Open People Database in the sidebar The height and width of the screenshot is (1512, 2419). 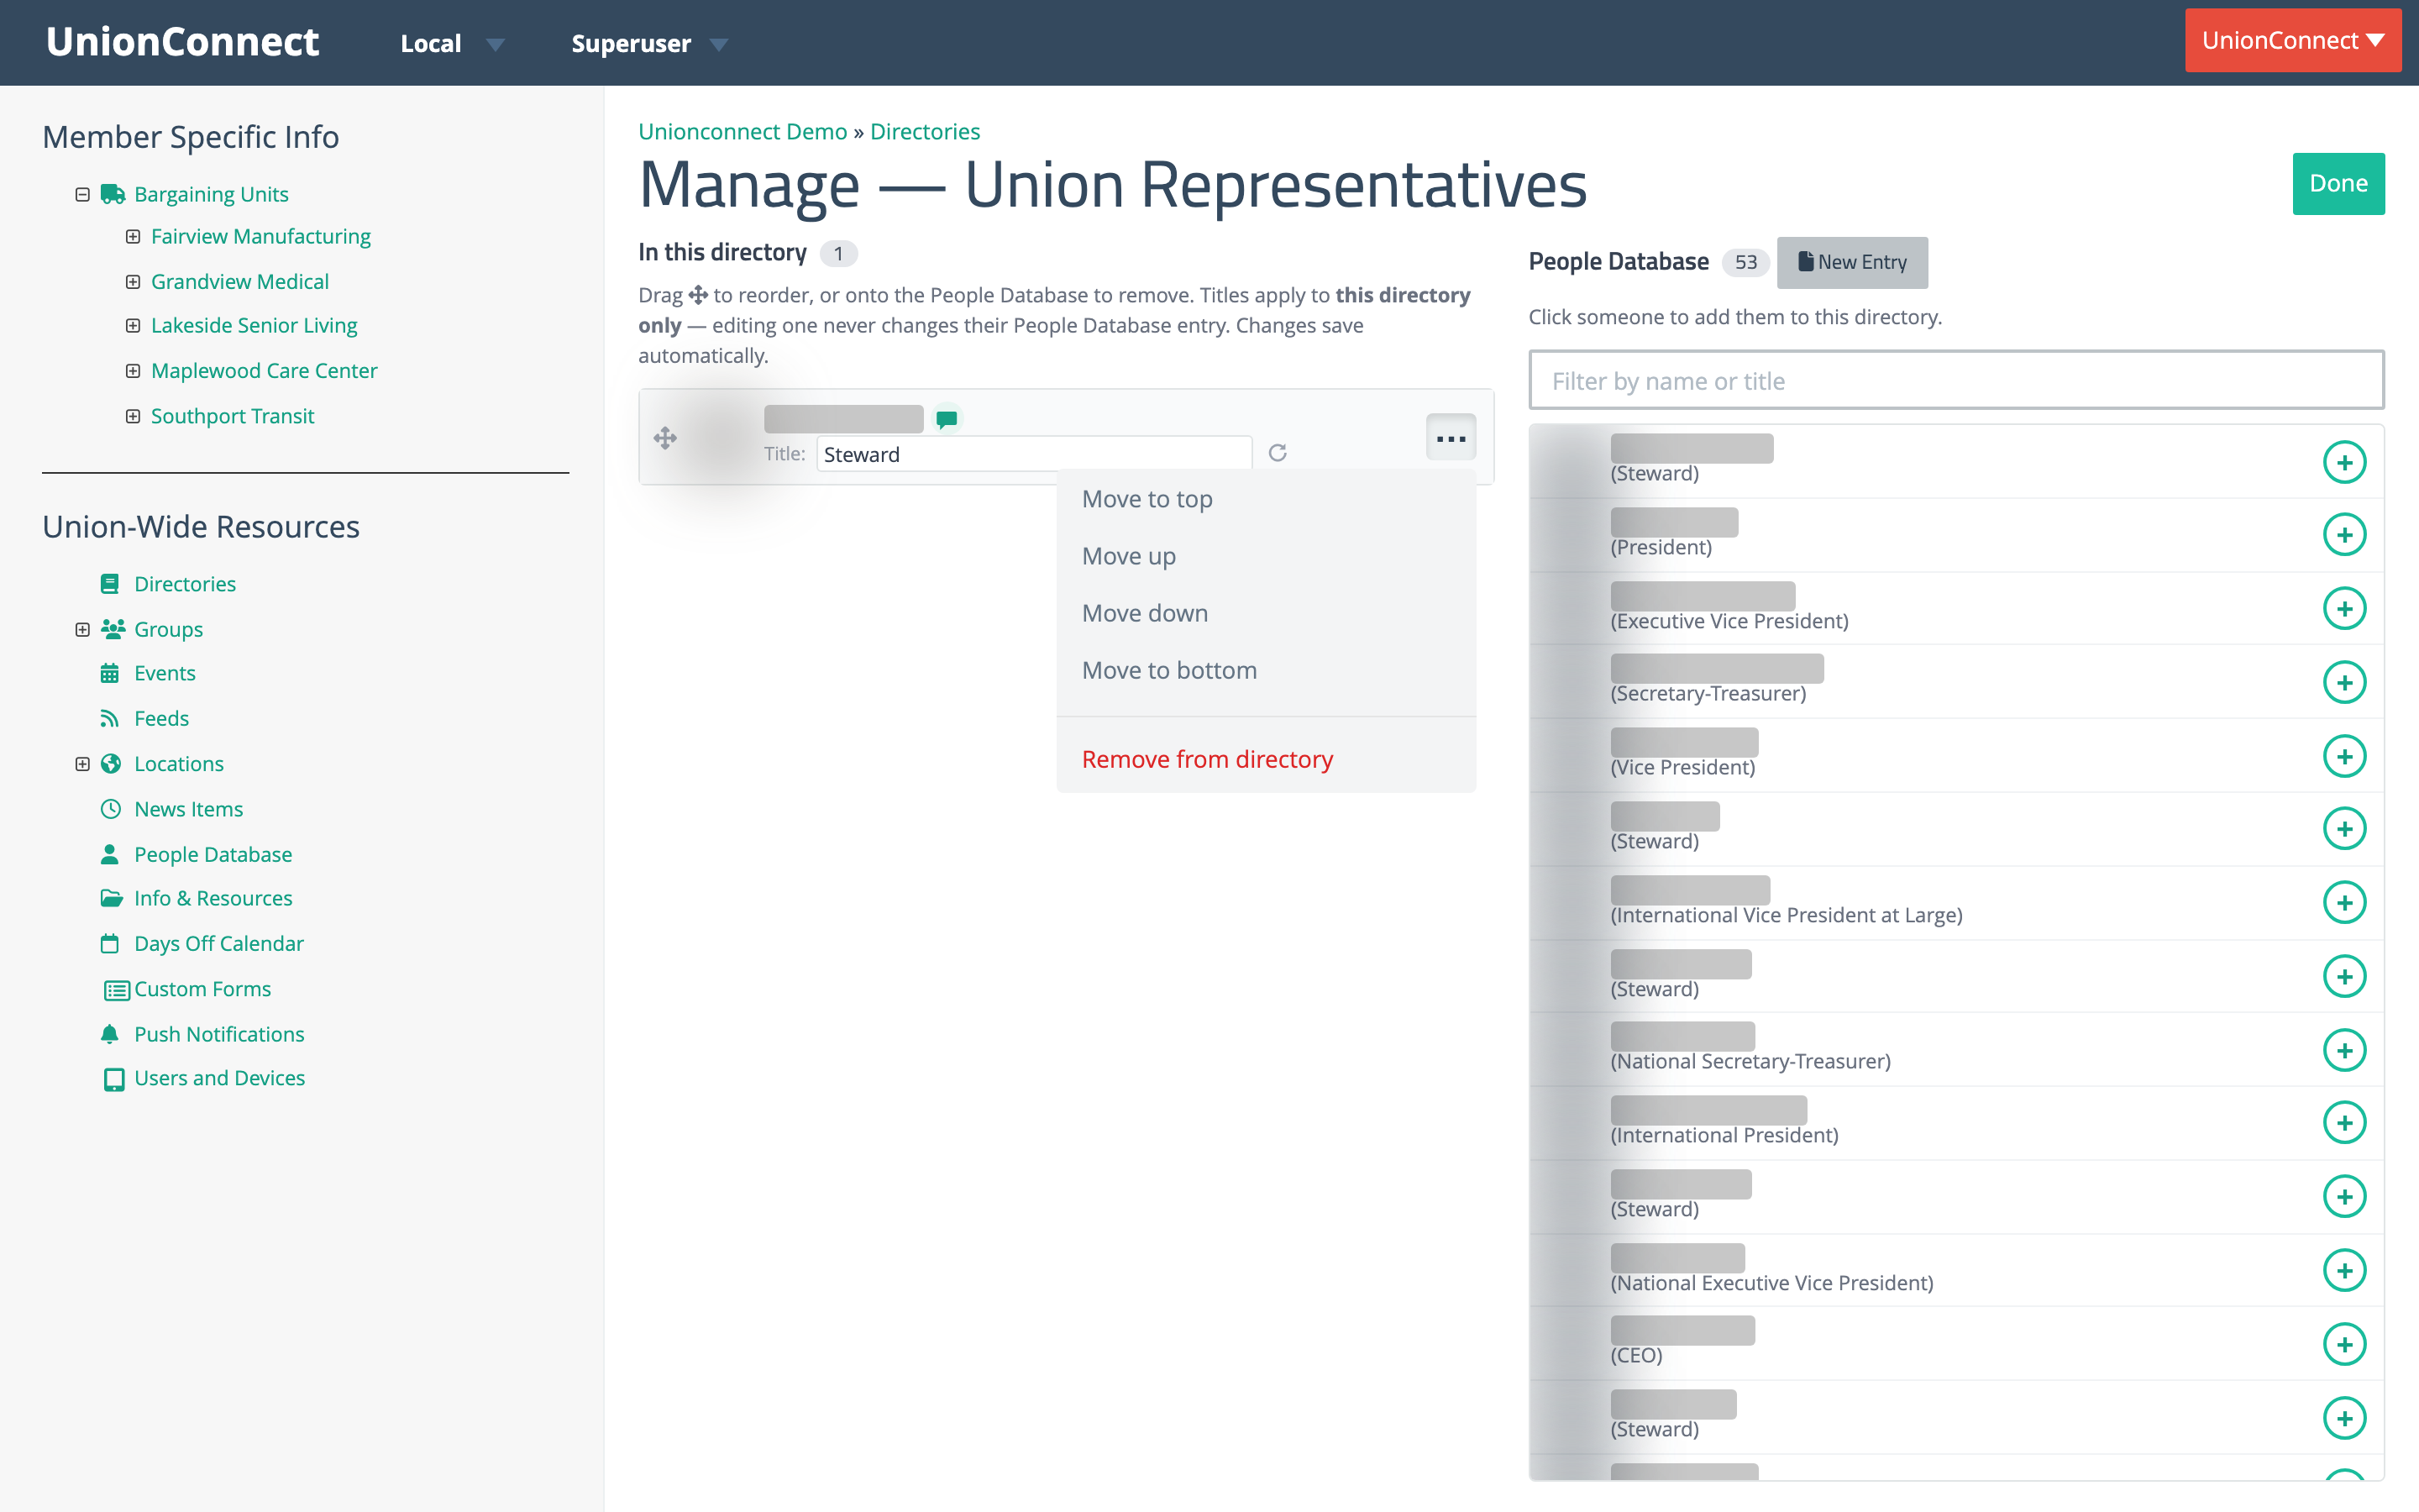click(x=213, y=854)
